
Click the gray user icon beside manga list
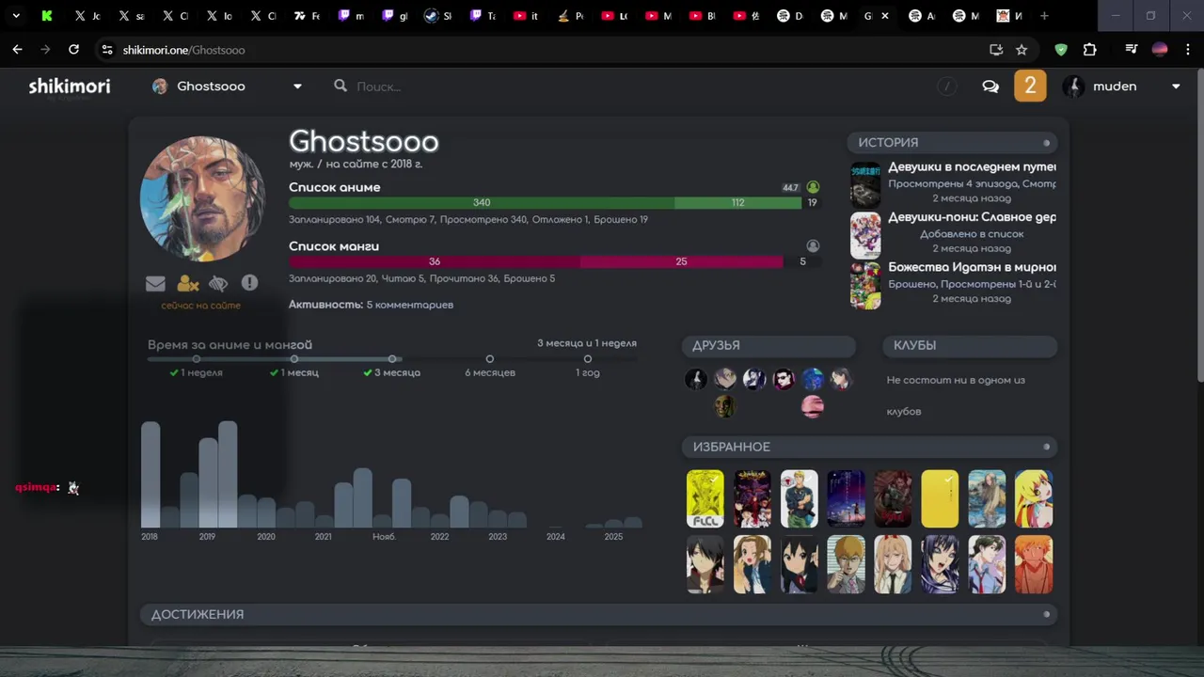pyautogui.click(x=813, y=246)
